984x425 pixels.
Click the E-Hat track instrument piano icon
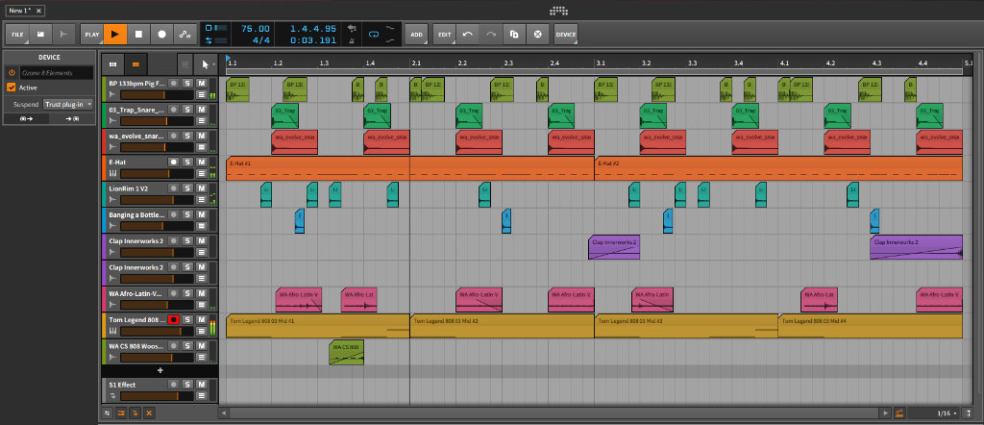coord(113,173)
